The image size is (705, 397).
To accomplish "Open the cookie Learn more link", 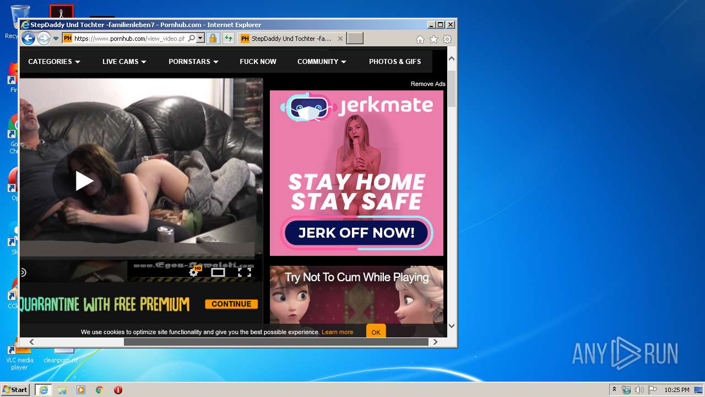I will pyautogui.click(x=337, y=332).
